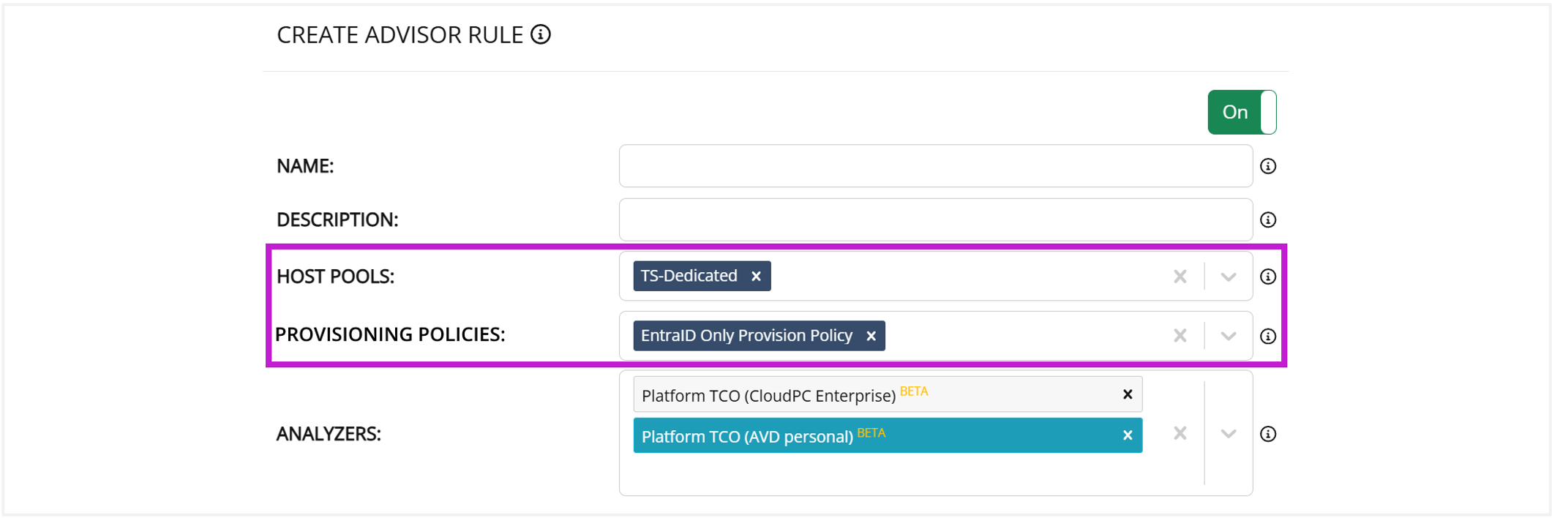The image size is (1552, 518).
Task: Expand the Provisioning Policies dropdown
Action: click(1229, 336)
